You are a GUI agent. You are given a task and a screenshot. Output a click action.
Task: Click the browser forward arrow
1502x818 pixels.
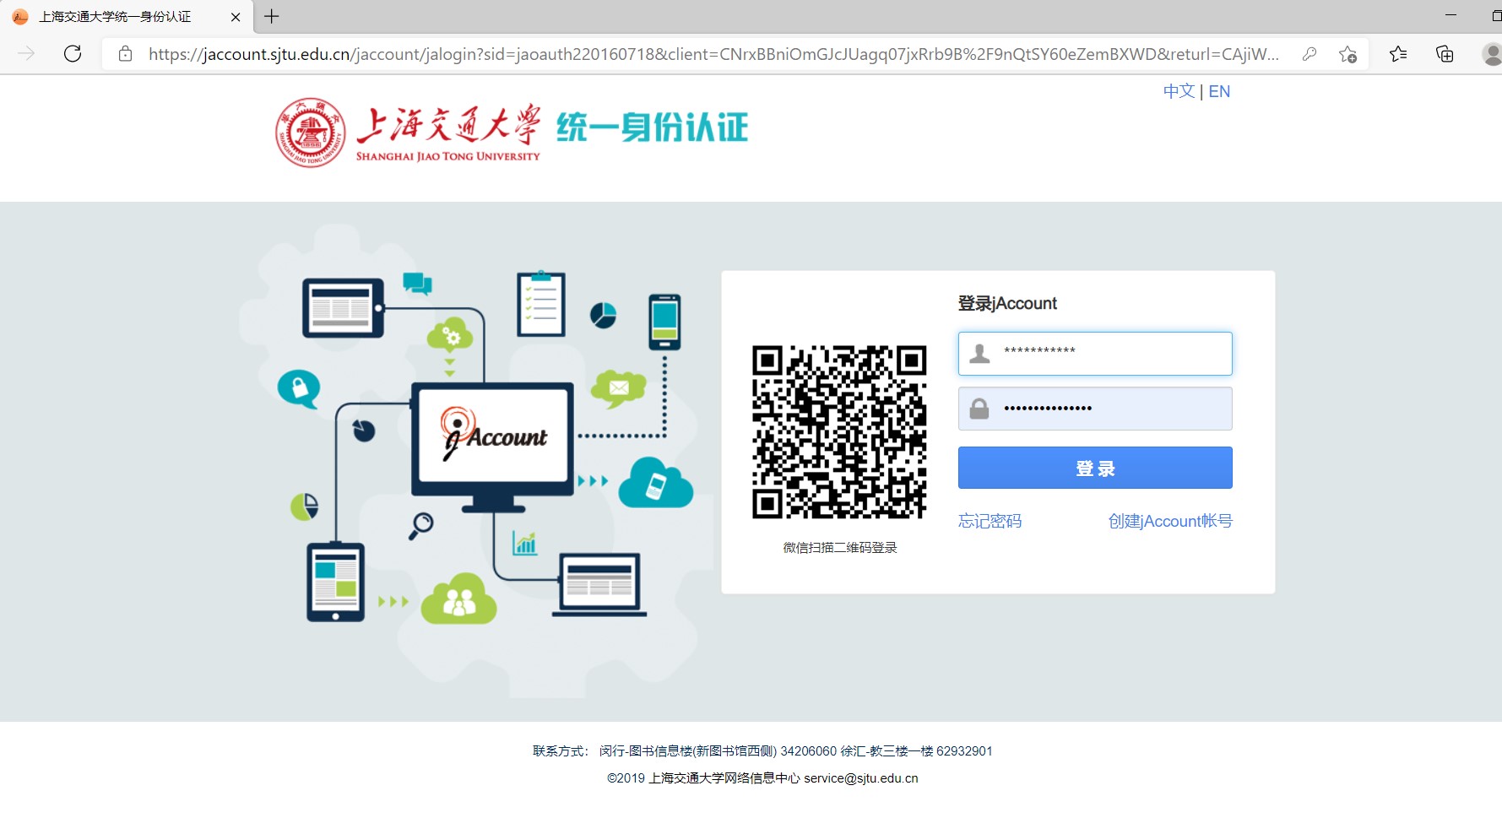(x=26, y=54)
